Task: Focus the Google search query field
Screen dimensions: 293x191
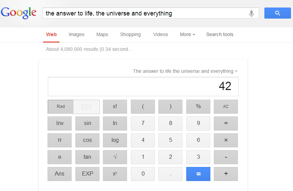Action: (146, 13)
